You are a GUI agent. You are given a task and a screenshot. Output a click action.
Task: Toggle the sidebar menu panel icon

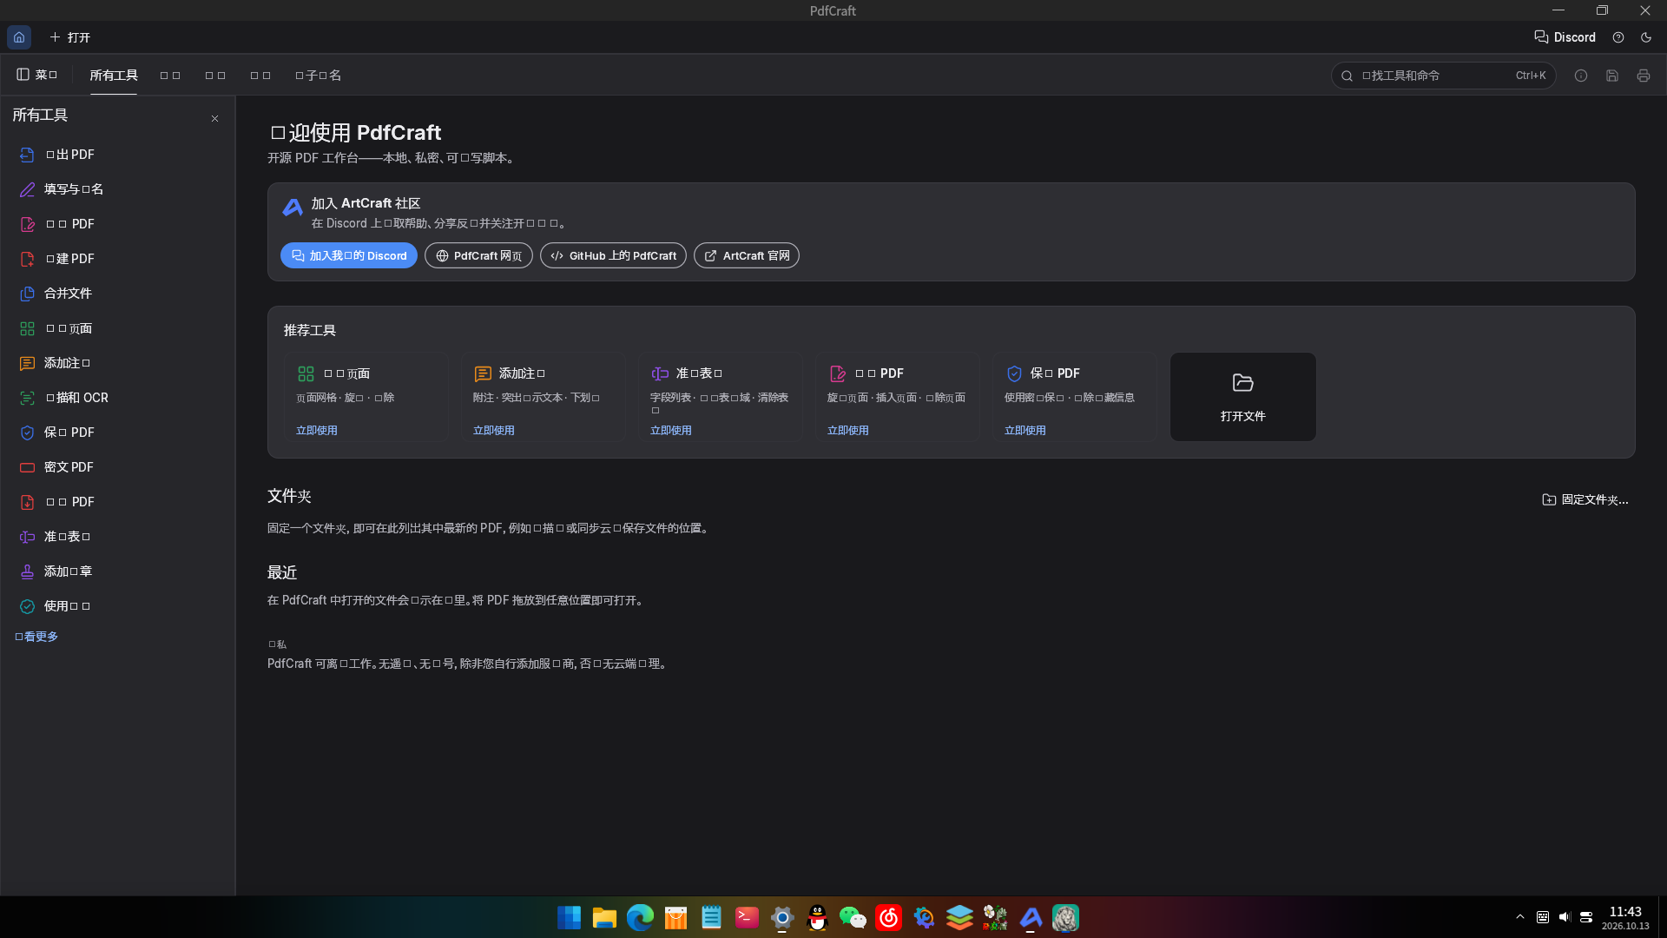(x=36, y=75)
